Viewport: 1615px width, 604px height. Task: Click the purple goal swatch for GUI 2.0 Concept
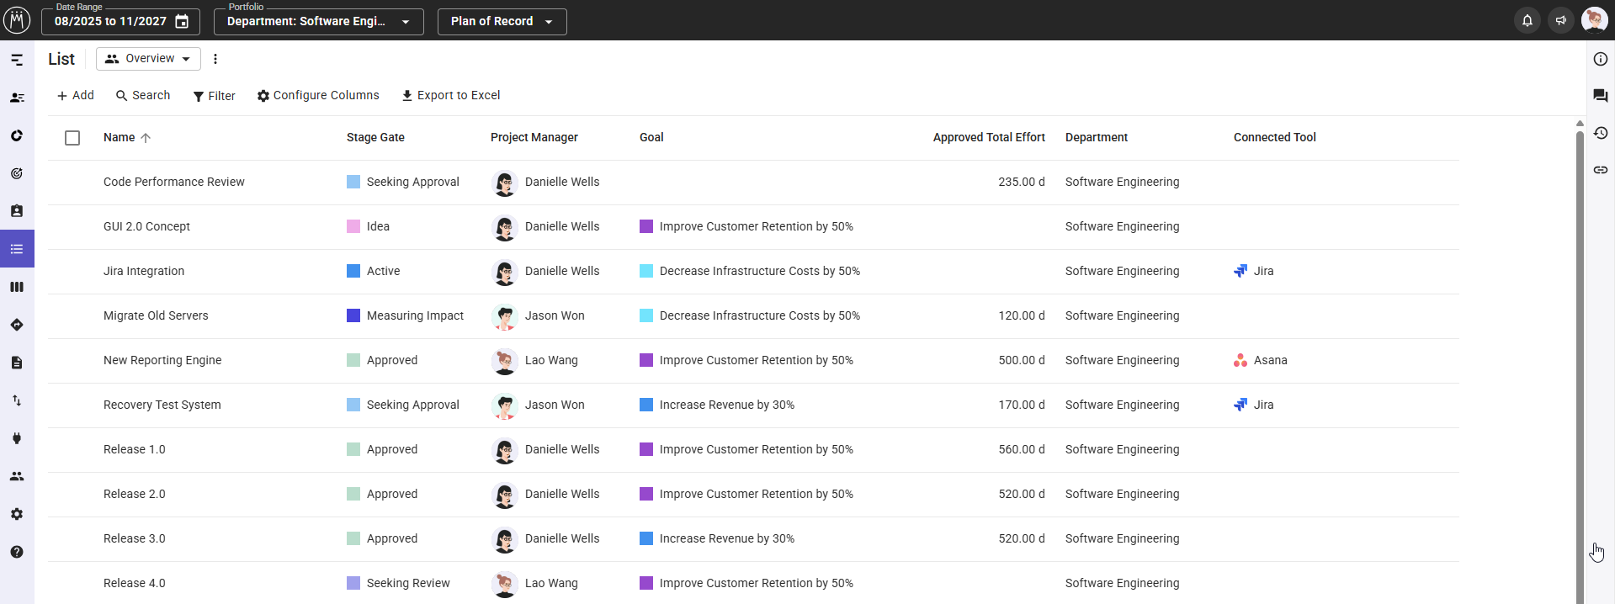(646, 226)
